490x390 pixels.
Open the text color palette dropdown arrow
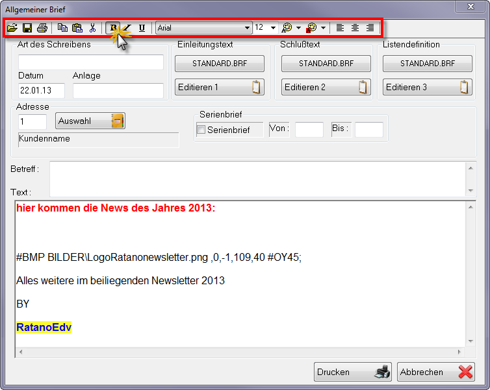(298, 28)
